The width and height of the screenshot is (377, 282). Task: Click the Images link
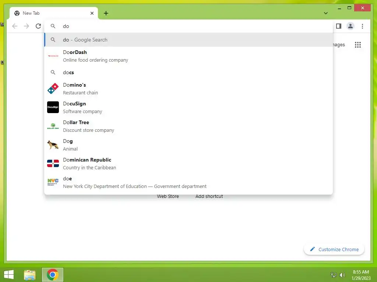point(339,44)
